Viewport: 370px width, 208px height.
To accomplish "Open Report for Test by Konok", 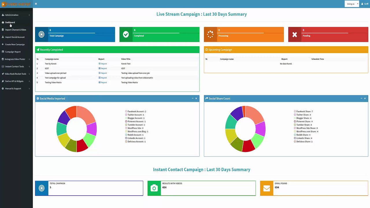I will [x=103, y=64].
